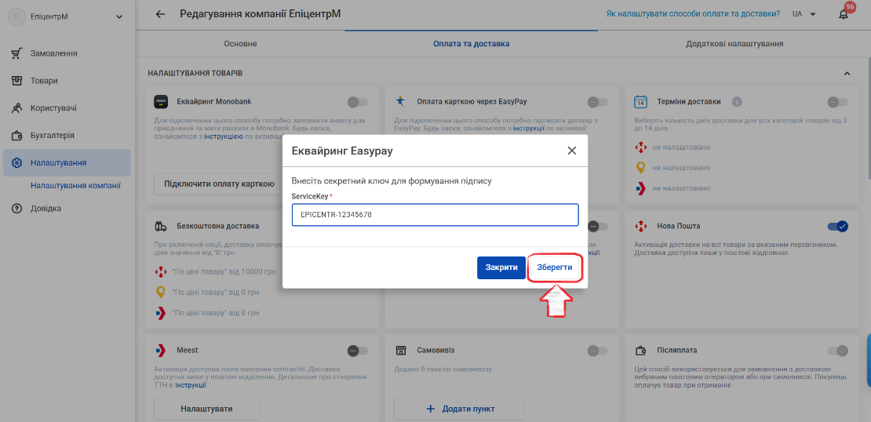The height and width of the screenshot is (422, 871).
Task: Click the Внесіть секретний ключ instruction text
Action: 392,181
